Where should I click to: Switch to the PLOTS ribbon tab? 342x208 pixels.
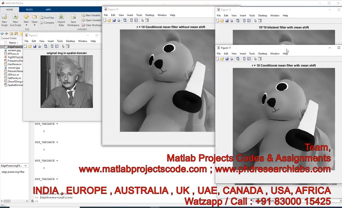click(x=29, y=10)
